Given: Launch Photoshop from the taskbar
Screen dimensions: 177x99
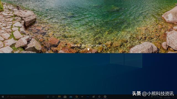Looking at the screenshot, I should 88,97.
